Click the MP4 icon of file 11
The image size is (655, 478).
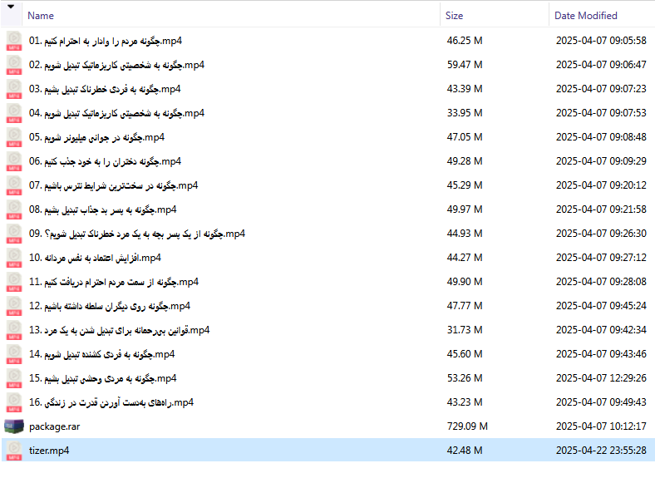click(14, 282)
